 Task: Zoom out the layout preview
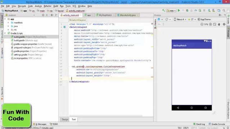pos(202,24)
